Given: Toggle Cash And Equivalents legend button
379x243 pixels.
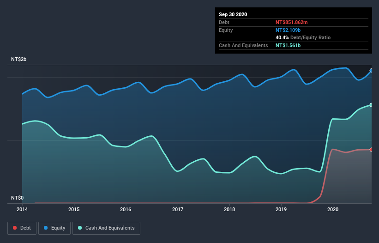Looking at the screenshot, I should click(x=106, y=228).
